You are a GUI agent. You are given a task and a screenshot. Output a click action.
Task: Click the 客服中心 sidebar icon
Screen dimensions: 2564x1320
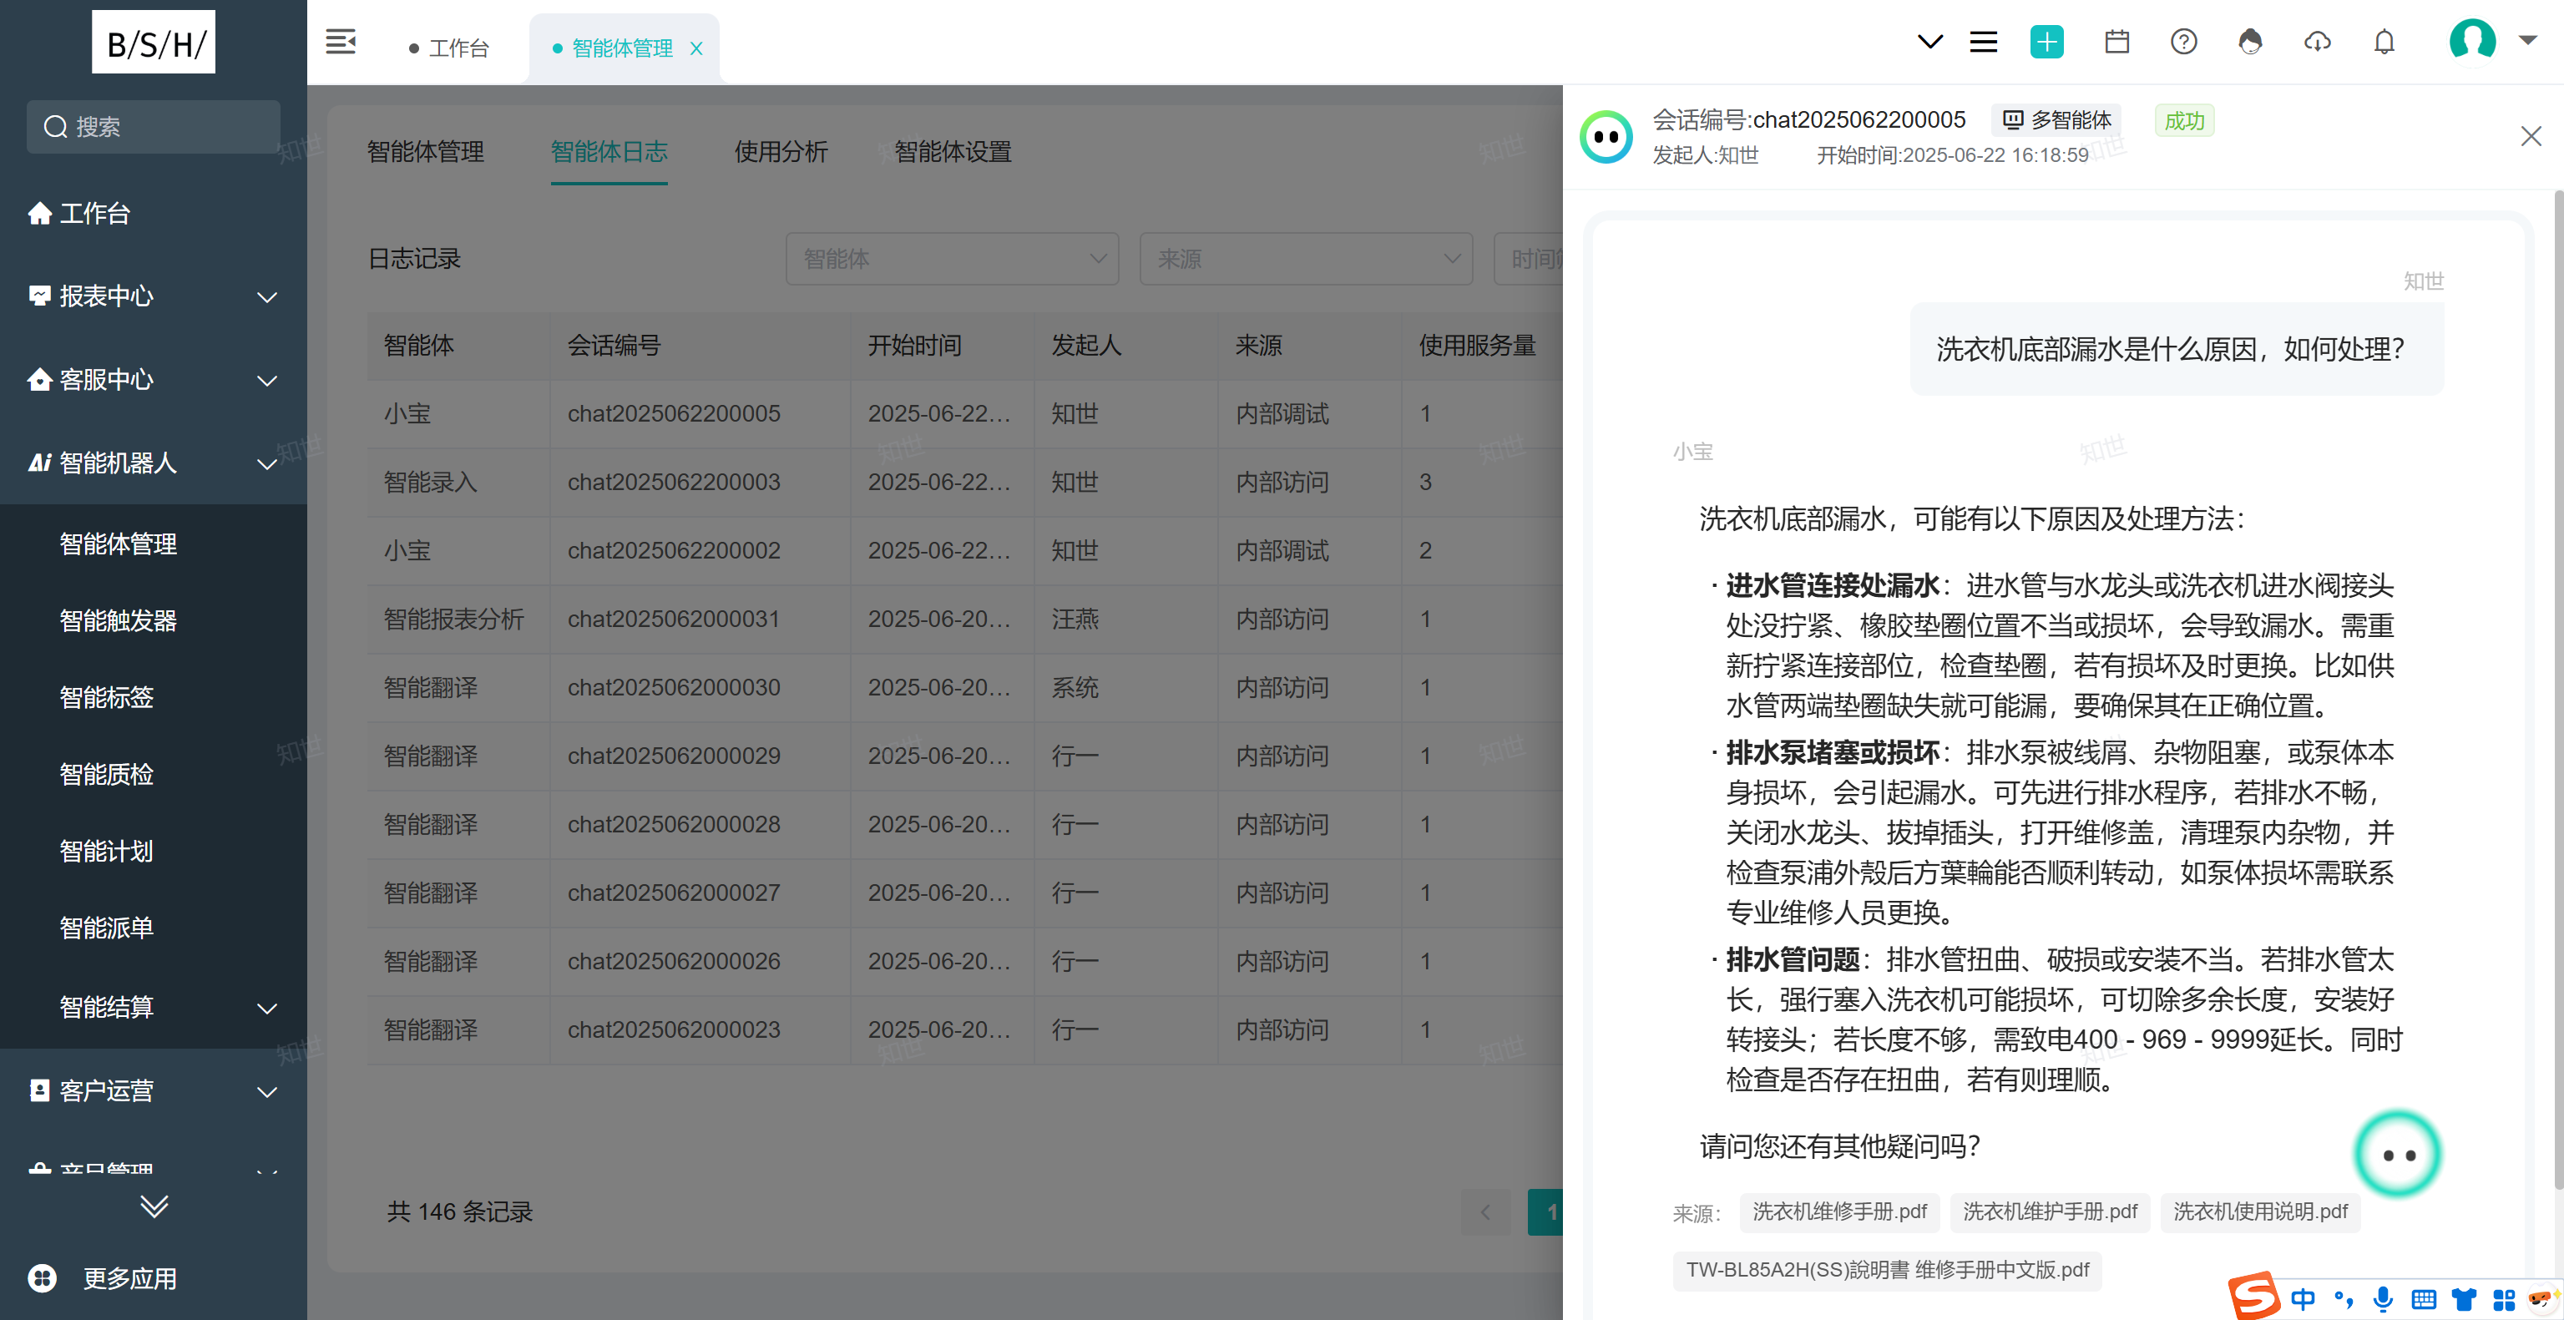pyautogui.click(x=40, y=379)
